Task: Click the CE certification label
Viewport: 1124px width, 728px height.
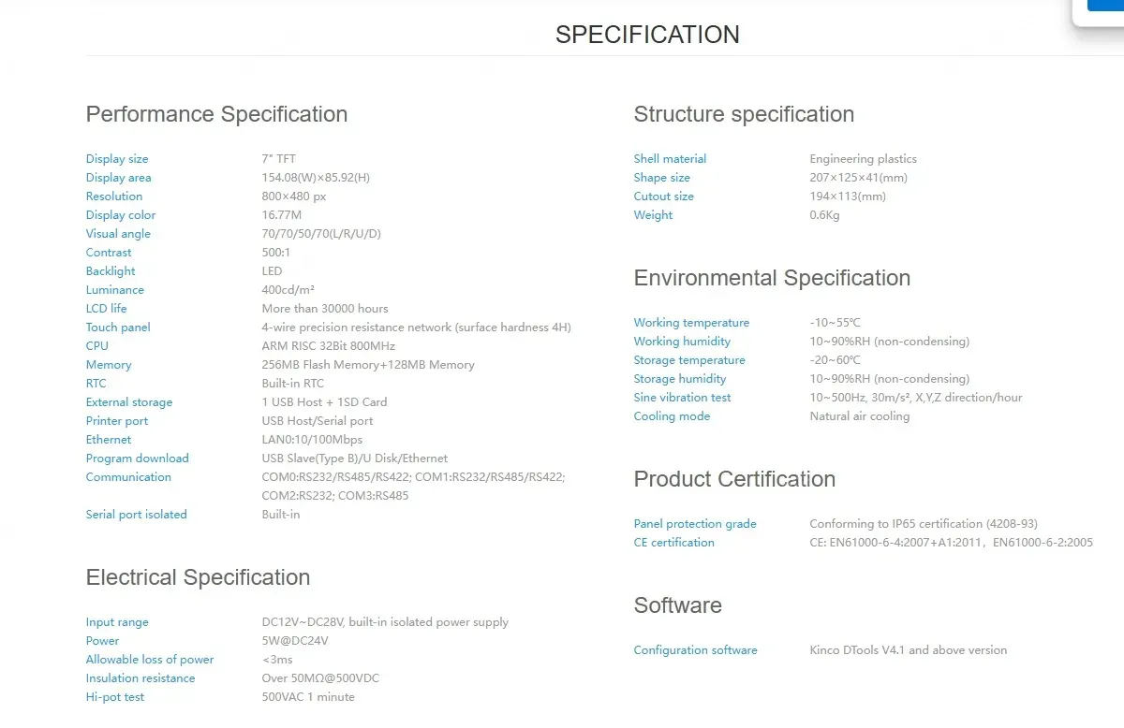Action: pos(673,543)
